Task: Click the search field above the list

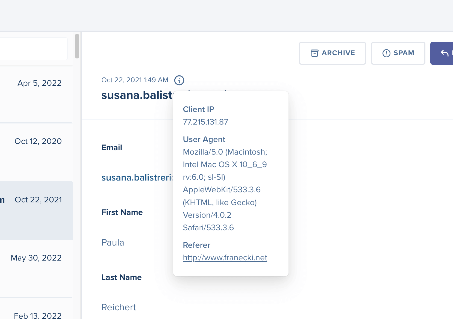Action: pos(33,49)
